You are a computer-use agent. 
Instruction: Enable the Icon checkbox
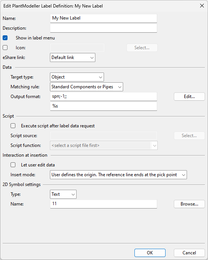(5, 48)
